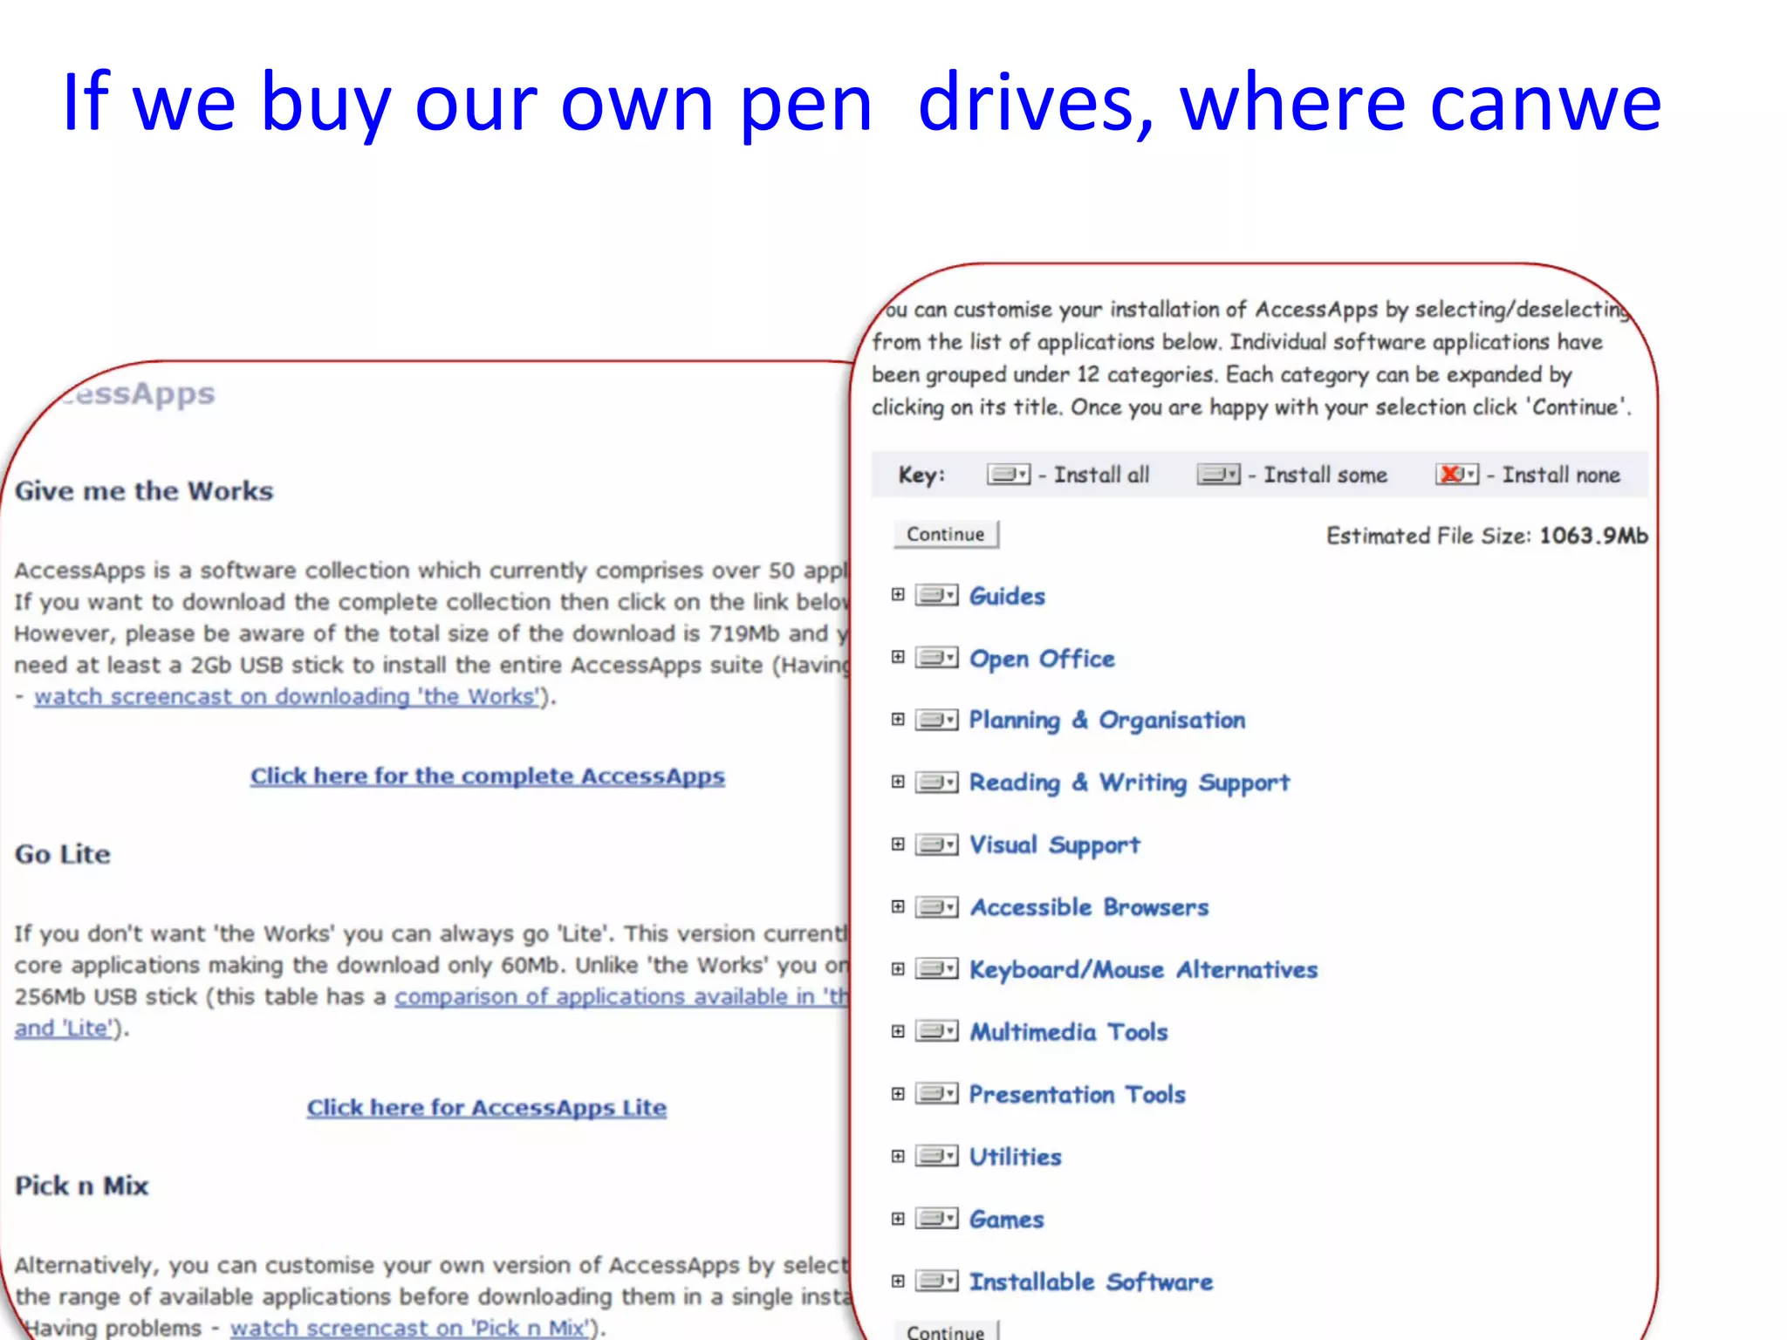Expand Keyboard/Mouse Alternatives plus box
This screenshot has width=1787, height=1340.
click(898, 969)
